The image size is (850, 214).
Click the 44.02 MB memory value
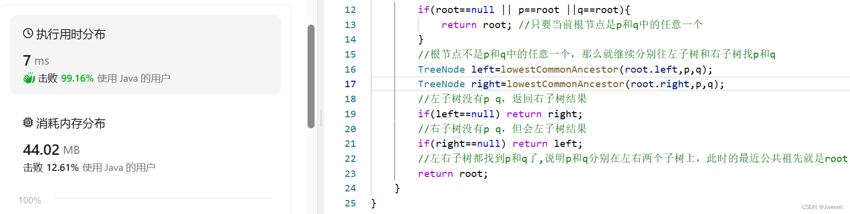(x=51, y=150)
